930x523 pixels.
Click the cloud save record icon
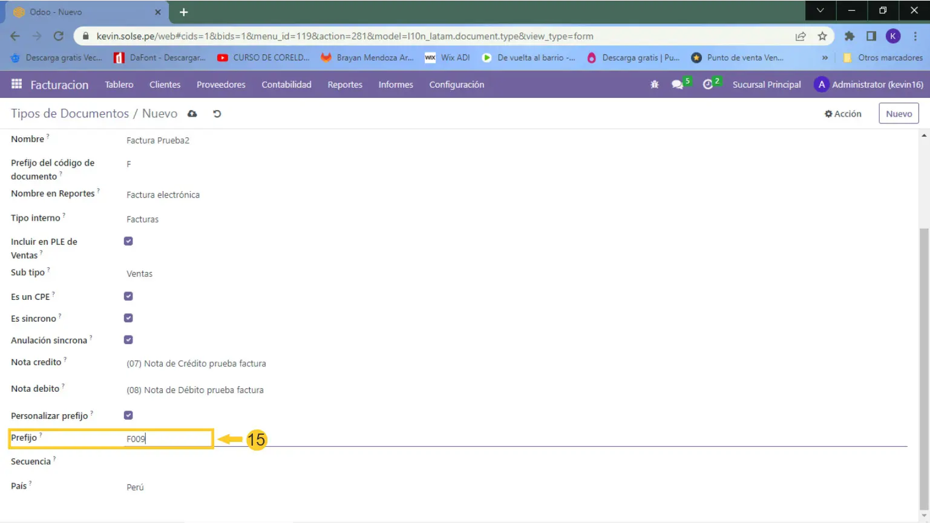click(192, 114)
